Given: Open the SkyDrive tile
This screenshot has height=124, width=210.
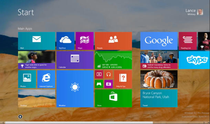Looking at the screenshot, I should [x=65, y=41].
